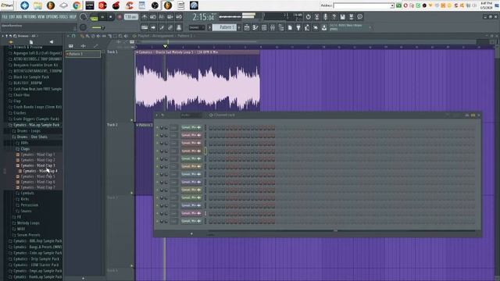This screenshot has height=281, width=500.
Task: Click add channel plus button
Action: pyautogui.click(x=191, y=234)
